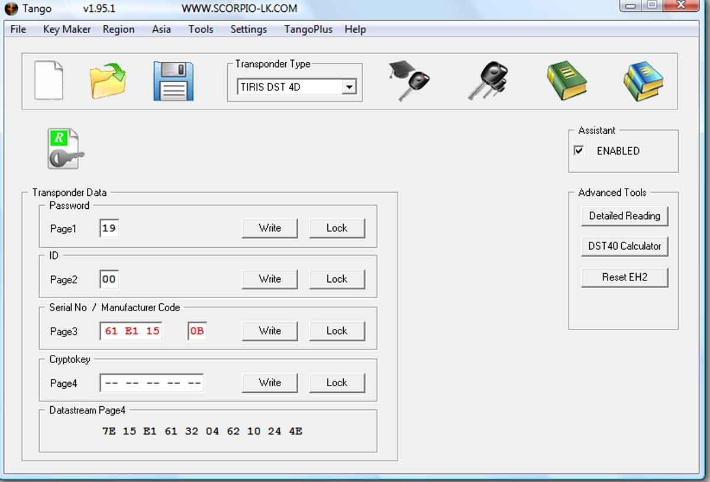Open the File menu
Screen dimensions: 710x482
(18, 29)
